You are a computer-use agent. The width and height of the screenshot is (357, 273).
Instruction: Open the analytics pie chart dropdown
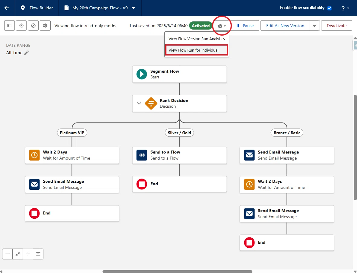pyautogui.click(x=222, y=26)
